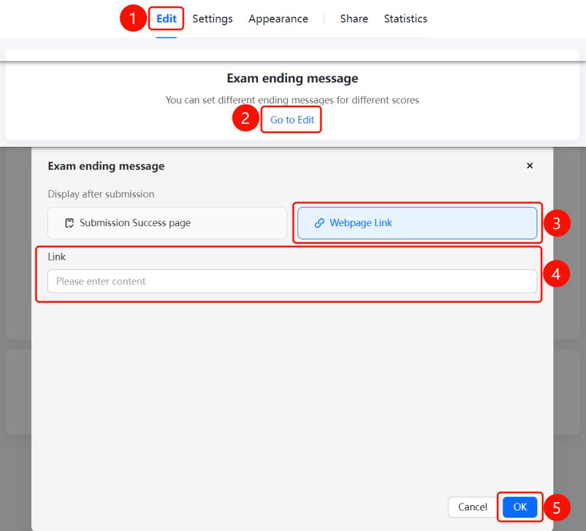Click the submission checkmark page icon
The width and height of the screenshot is (586, 531).
pos(70,223)
